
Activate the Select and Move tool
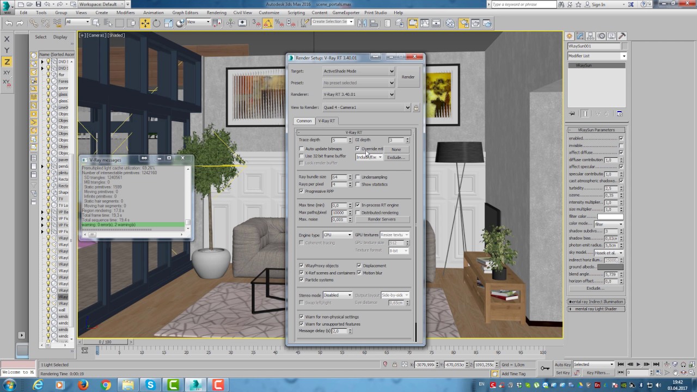pyautogui.click(x=145, y=23)
